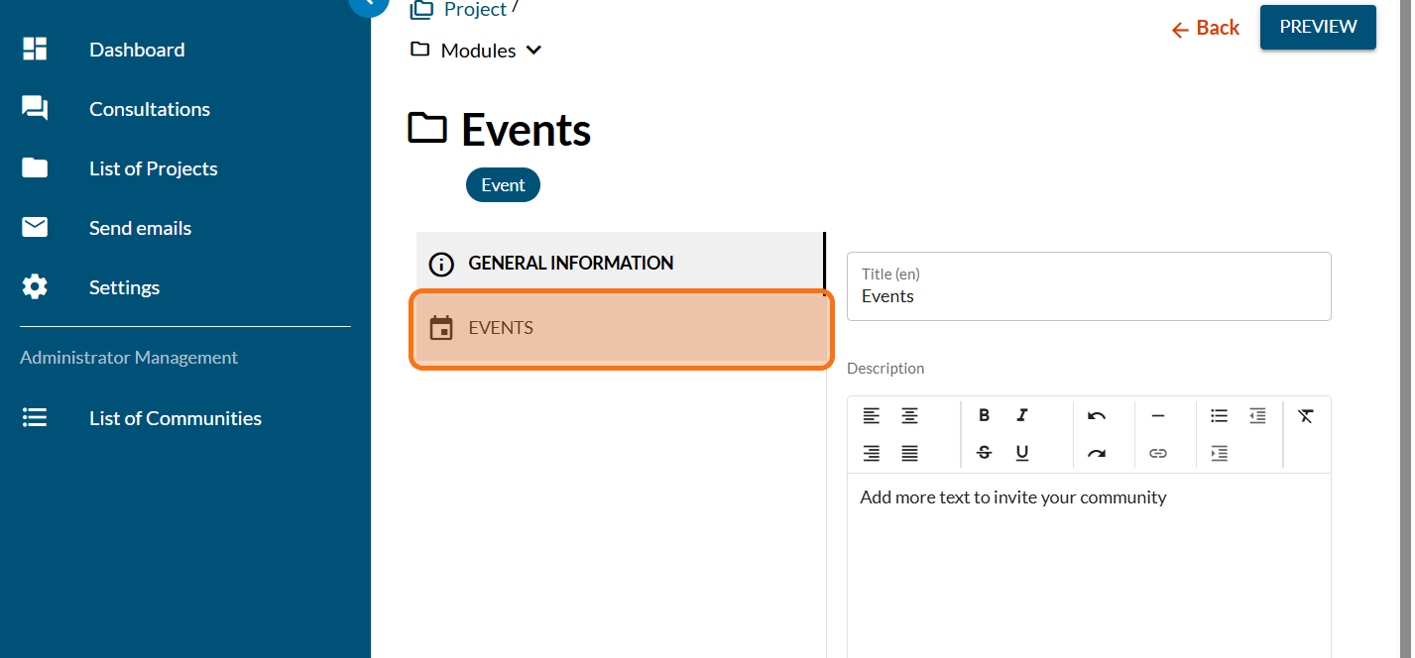Expand the Modules dropdown chevron
The image size is (1415, 658).
point(533,51)
